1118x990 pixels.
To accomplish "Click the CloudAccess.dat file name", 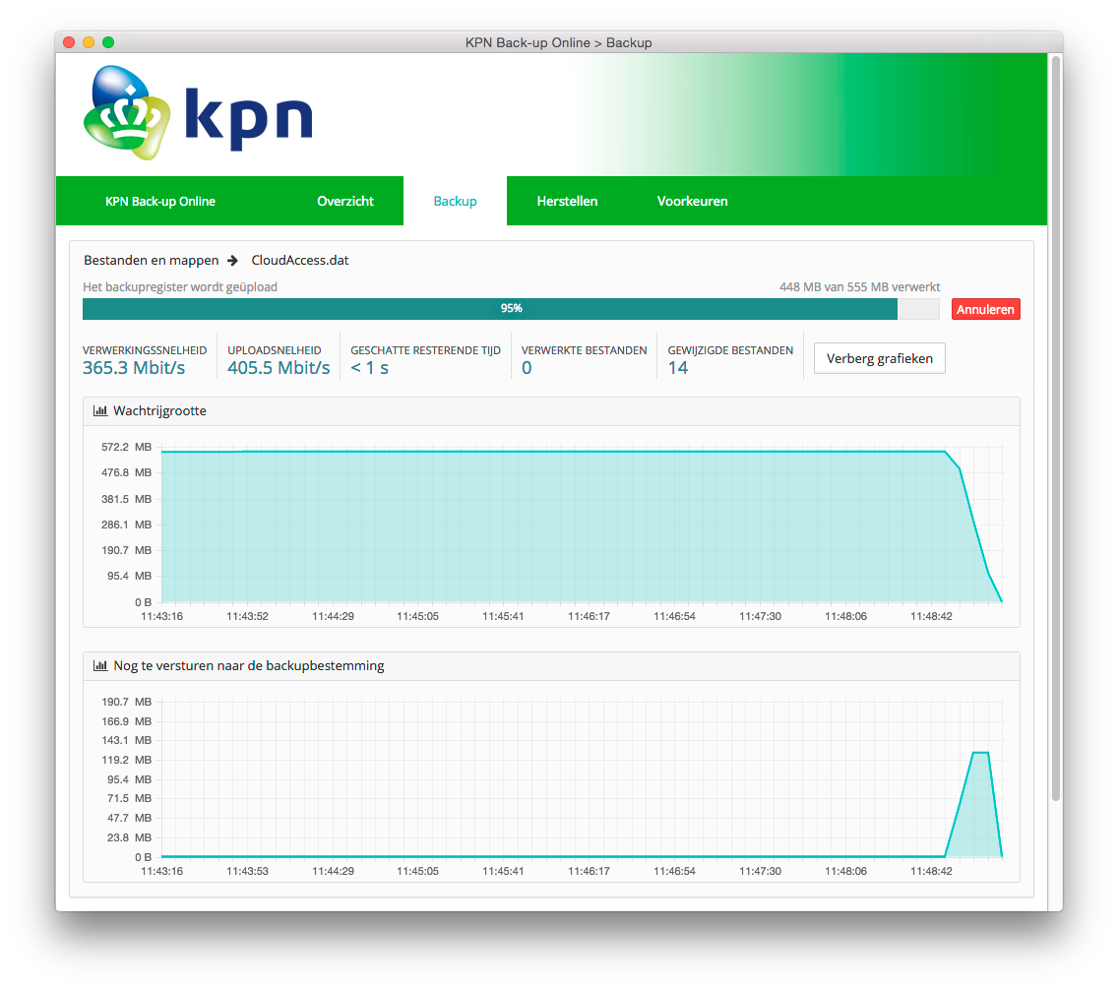I will pyautogui.click(x=299, y=260).
